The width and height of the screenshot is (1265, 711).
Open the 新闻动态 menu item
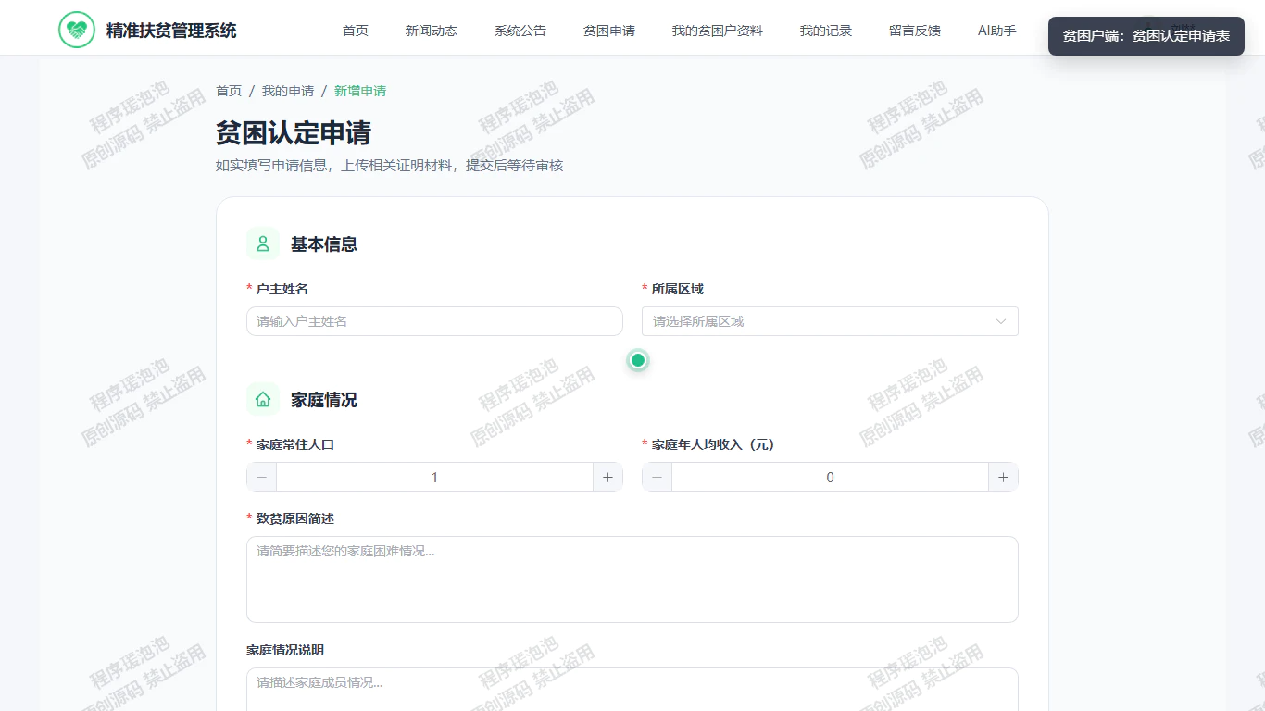click(432, 31)
